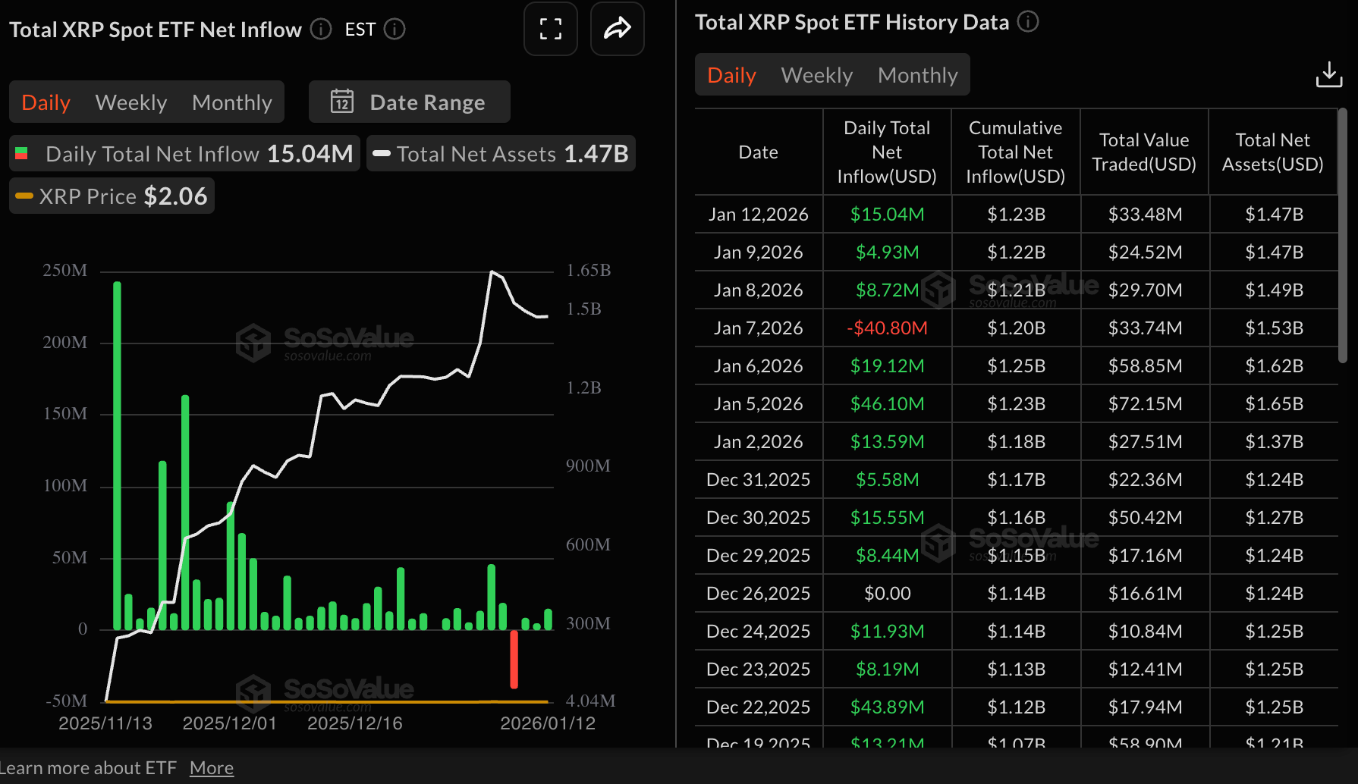
Task: Switch the chart to Weekly view
Action: pos(130,102)
